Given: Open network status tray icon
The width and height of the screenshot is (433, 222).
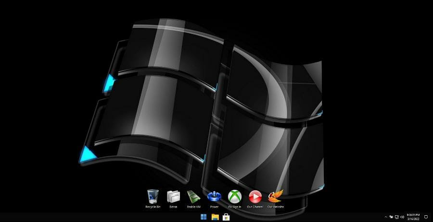Looking at the screenshot, I should [x=396, y=217].
